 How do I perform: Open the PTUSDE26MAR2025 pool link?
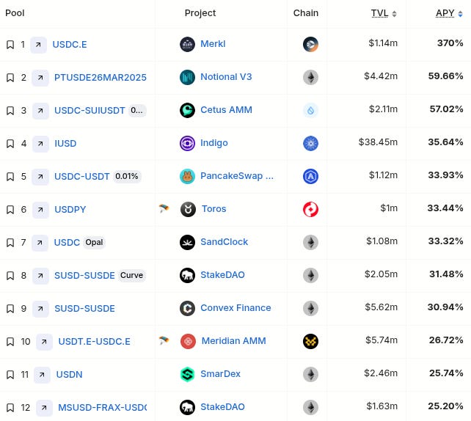[x=101, y=78]
